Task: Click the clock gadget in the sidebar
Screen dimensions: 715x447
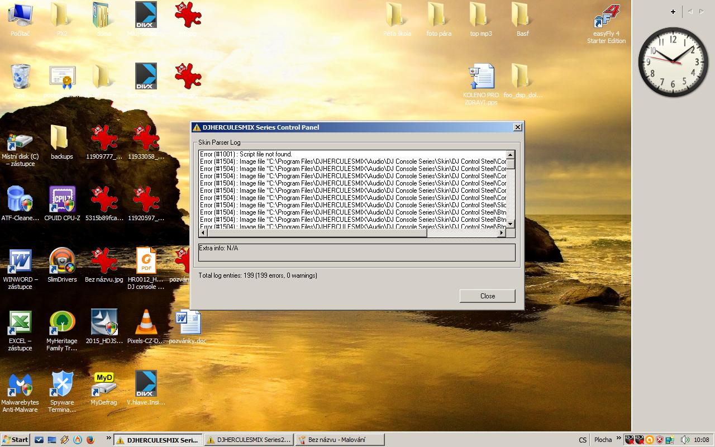Action: tap(673, 61)
